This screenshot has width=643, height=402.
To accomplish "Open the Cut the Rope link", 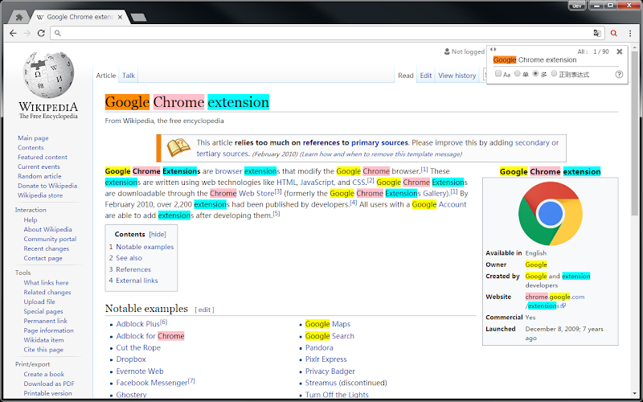I will coord(138,347).
